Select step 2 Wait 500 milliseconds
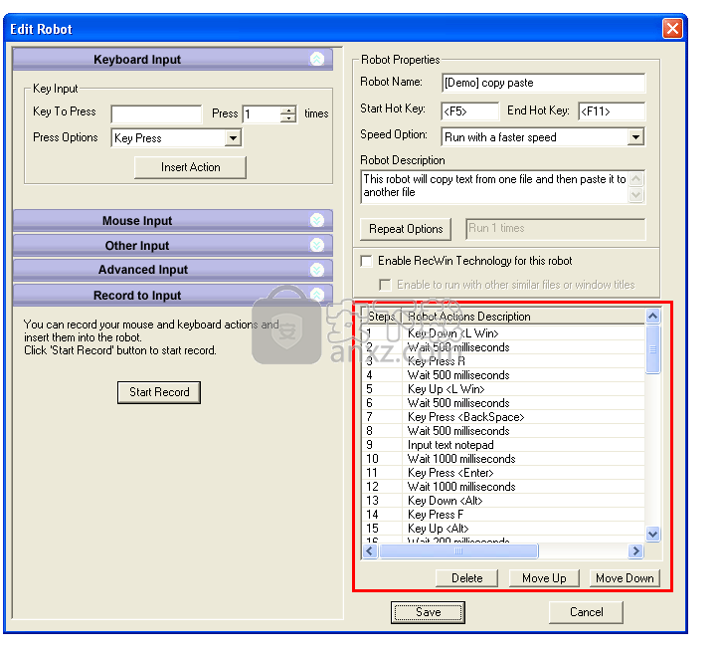The width and height of the screenshot is (718, 653). 504,347
